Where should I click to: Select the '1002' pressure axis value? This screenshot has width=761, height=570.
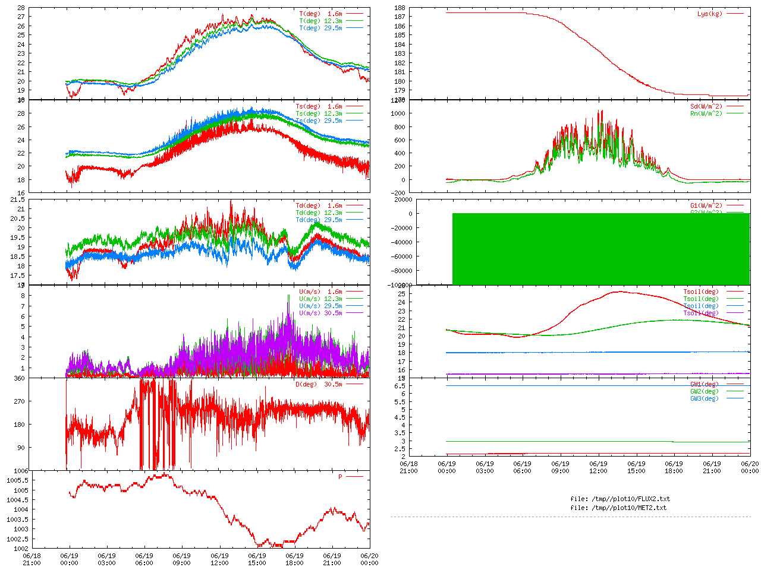point(21,548)
